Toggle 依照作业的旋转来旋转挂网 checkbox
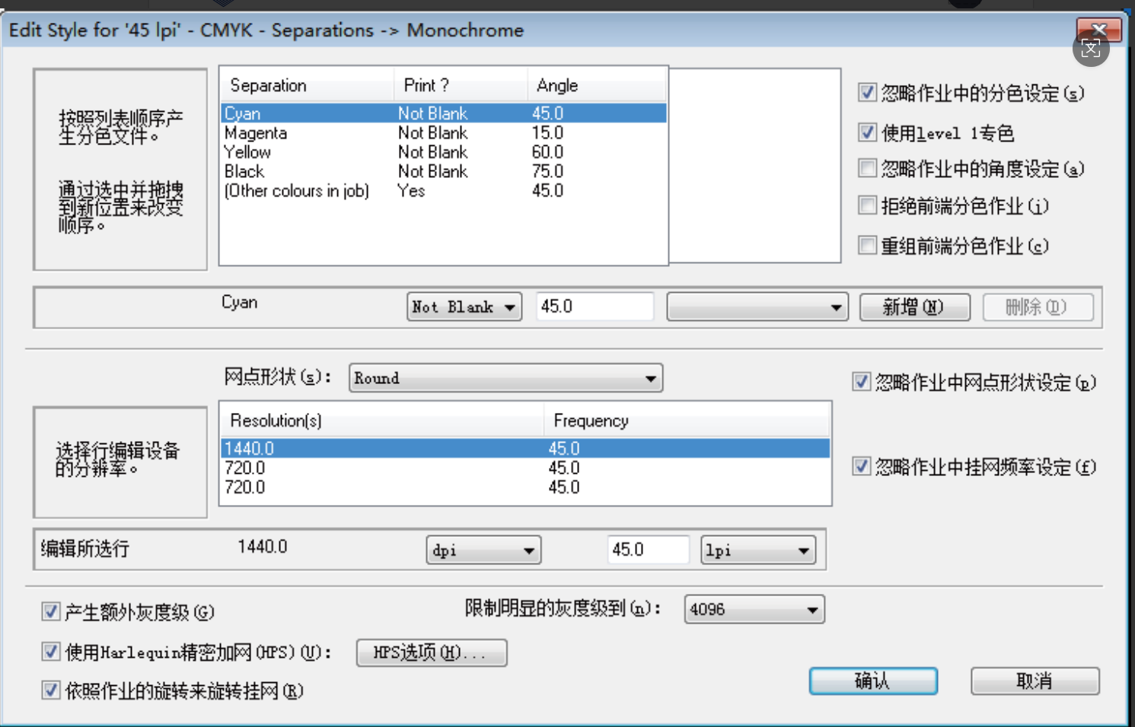Viewport: 1135px width, 727px height. pos(51,690)
